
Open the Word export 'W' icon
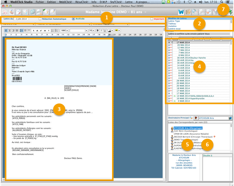coord(181,12)
